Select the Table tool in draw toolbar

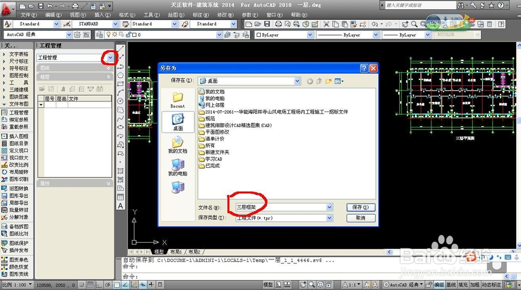coord(120,197)
